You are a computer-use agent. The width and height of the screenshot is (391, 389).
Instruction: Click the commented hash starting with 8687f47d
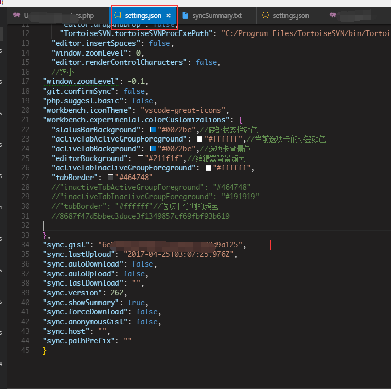(141, 216)
